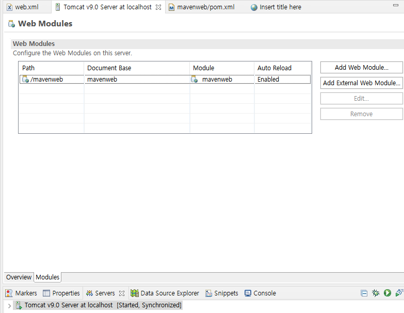Image resolution: width=404 pixels, height=313 pixels.
Task: Click the web module icon in /mavenweb row
Action: click(x=25, y=79)
